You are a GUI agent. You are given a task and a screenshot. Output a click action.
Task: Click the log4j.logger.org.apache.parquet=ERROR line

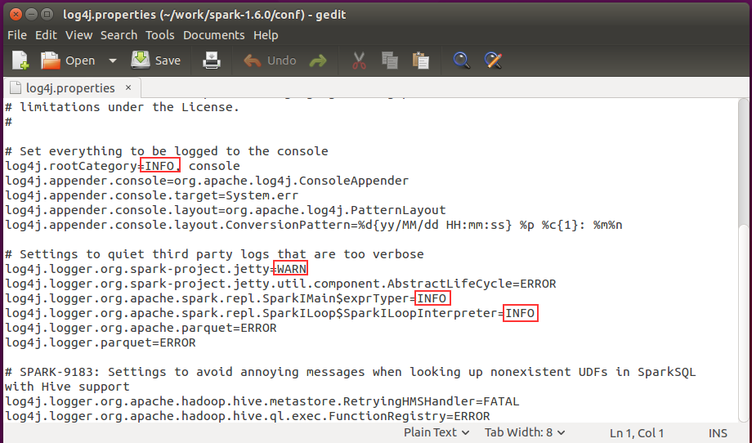coord(141,328)
